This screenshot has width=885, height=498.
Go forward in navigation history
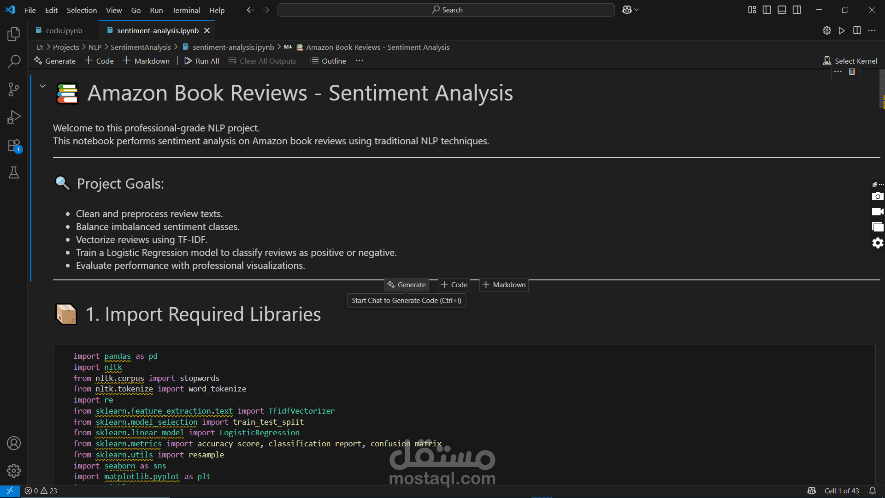pos(265,10)
